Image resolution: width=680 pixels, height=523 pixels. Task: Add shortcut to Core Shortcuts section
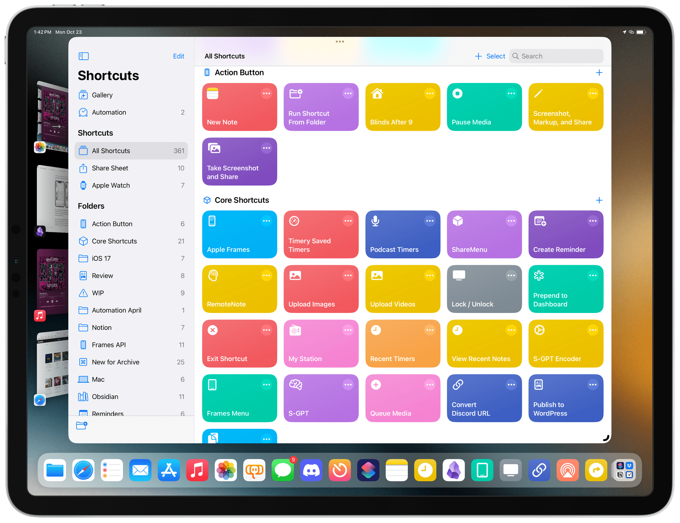pyautogui.click(x=599, y=200)
